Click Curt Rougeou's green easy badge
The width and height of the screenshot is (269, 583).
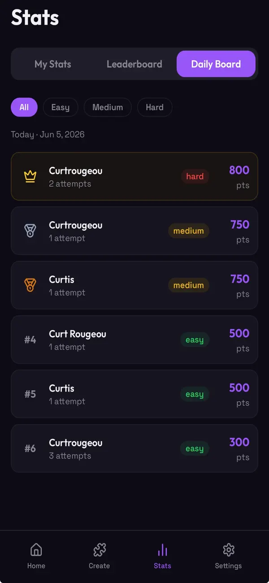[x=195, y=340]
